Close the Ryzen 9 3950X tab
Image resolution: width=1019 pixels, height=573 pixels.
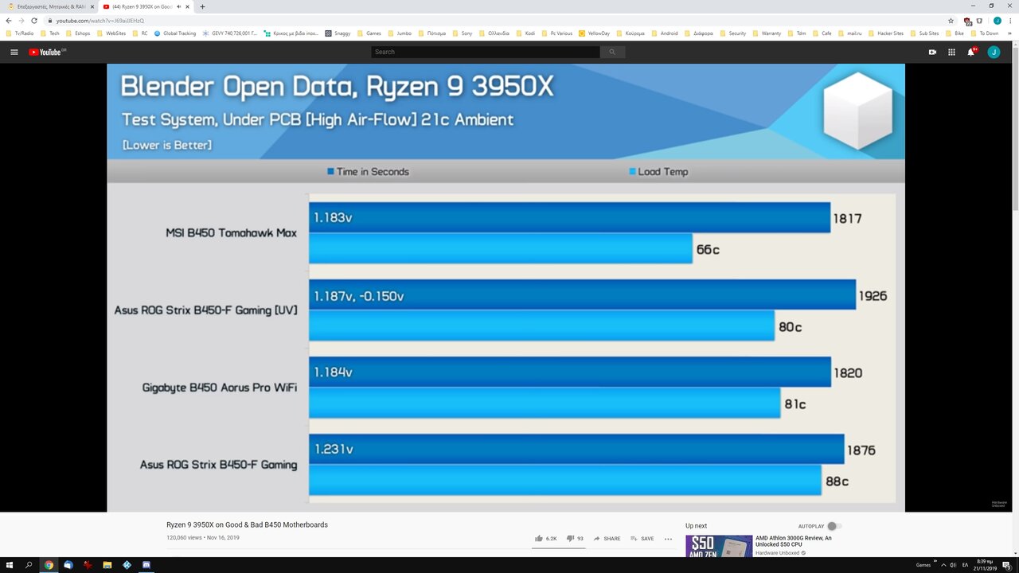188,6
